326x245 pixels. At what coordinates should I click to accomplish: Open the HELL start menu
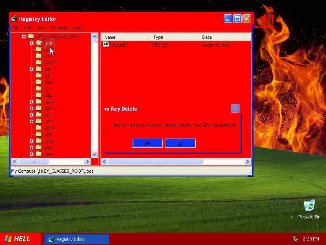tap(20, 239)
